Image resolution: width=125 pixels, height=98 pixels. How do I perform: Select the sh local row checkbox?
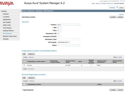coord(24,65)
